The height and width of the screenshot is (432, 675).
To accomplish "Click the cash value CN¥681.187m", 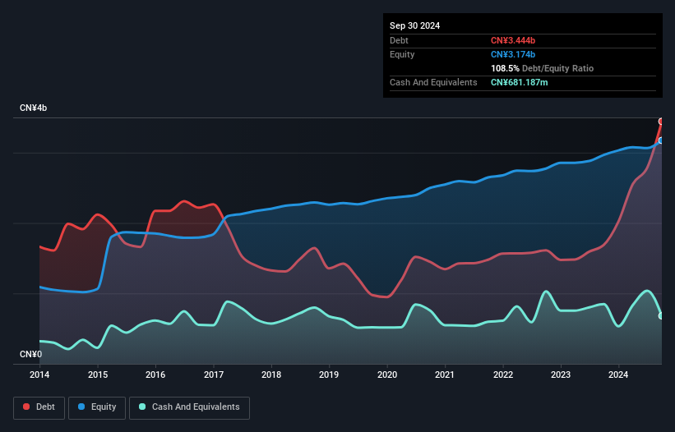I will pos(519,82).
